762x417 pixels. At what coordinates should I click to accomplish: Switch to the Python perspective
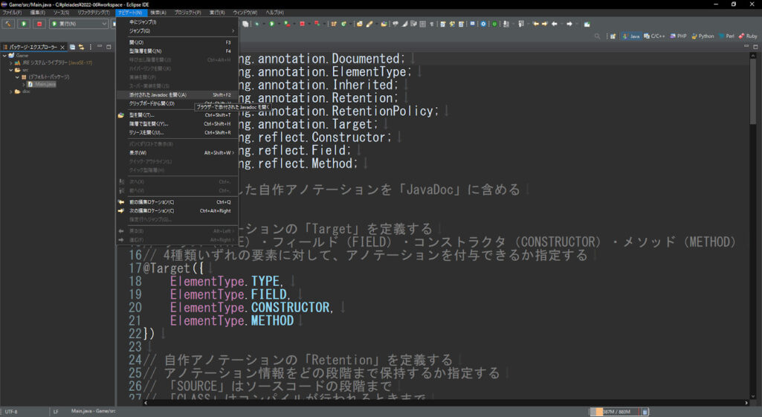click(x=703, y=36)
